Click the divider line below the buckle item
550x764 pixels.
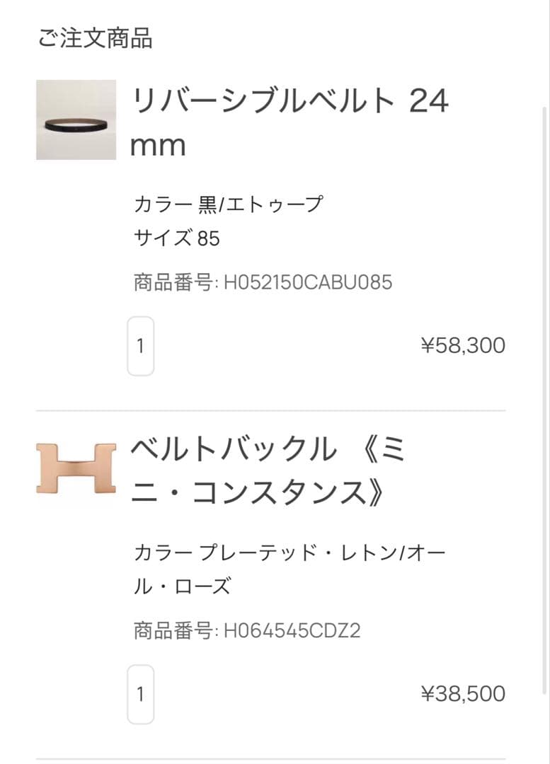(x=270, y=758)
